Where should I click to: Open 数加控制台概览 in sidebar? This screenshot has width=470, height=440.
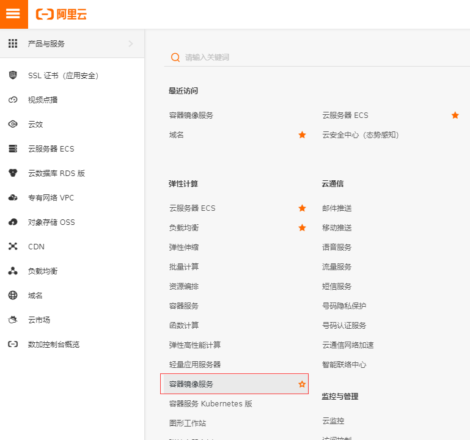pyautogui.click(x=54, y=345)
